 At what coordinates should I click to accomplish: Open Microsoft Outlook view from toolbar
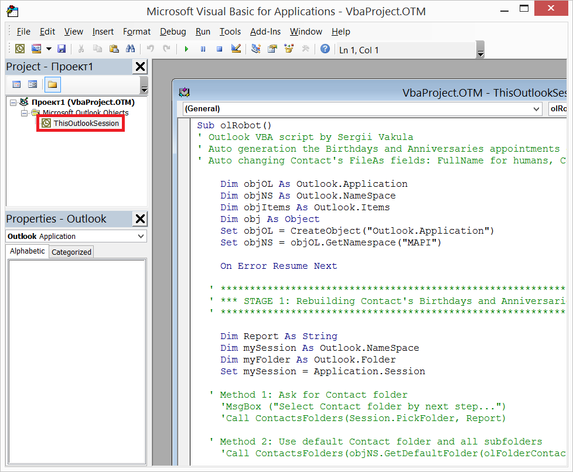[20, 49]
